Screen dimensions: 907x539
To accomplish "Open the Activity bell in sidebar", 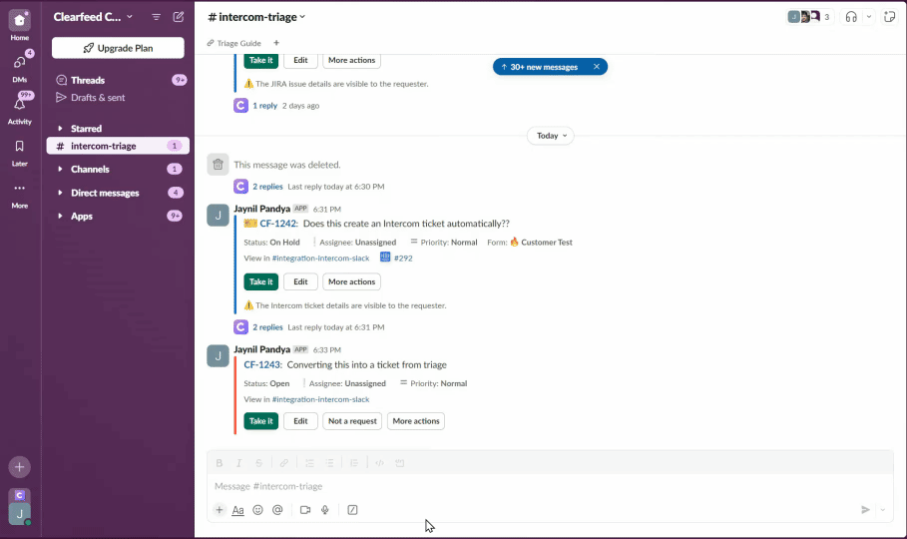I will click(20, 105).
